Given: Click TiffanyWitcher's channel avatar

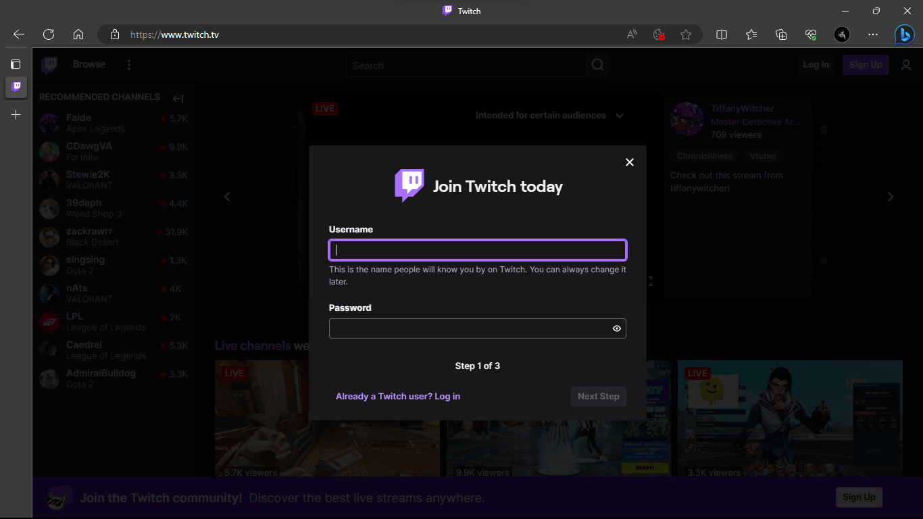Looking at the screenshot, I should pos(687,120).
